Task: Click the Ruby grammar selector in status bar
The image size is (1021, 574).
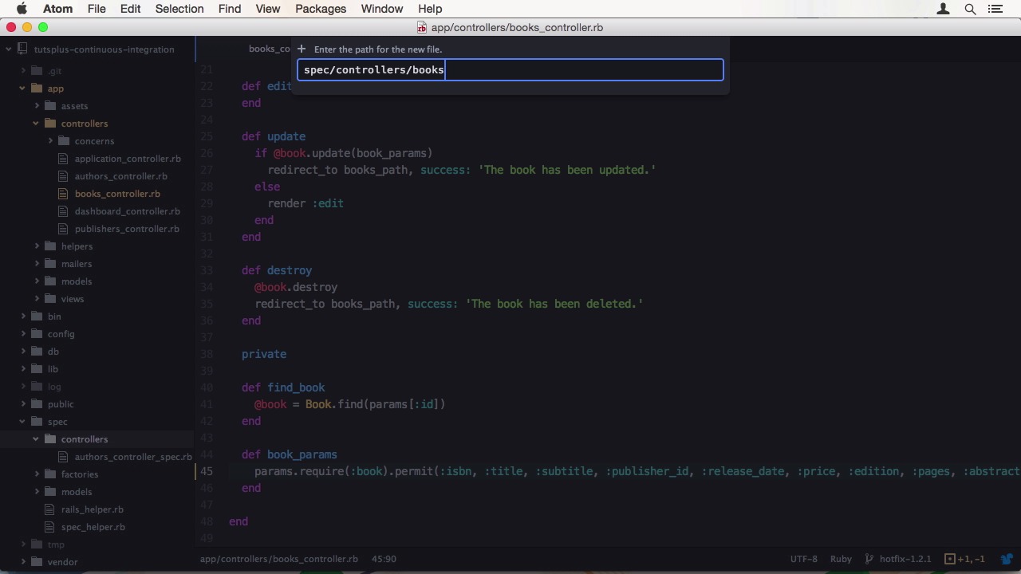Action: 841,559
